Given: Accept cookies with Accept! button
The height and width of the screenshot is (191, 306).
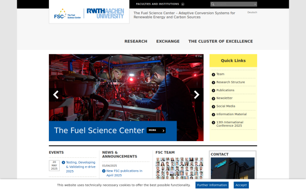Looking at the screenshot, I should tap(241, 185).
